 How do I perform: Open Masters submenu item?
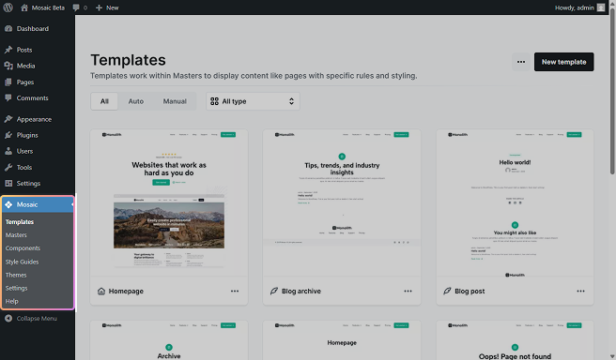coord(16,235)
